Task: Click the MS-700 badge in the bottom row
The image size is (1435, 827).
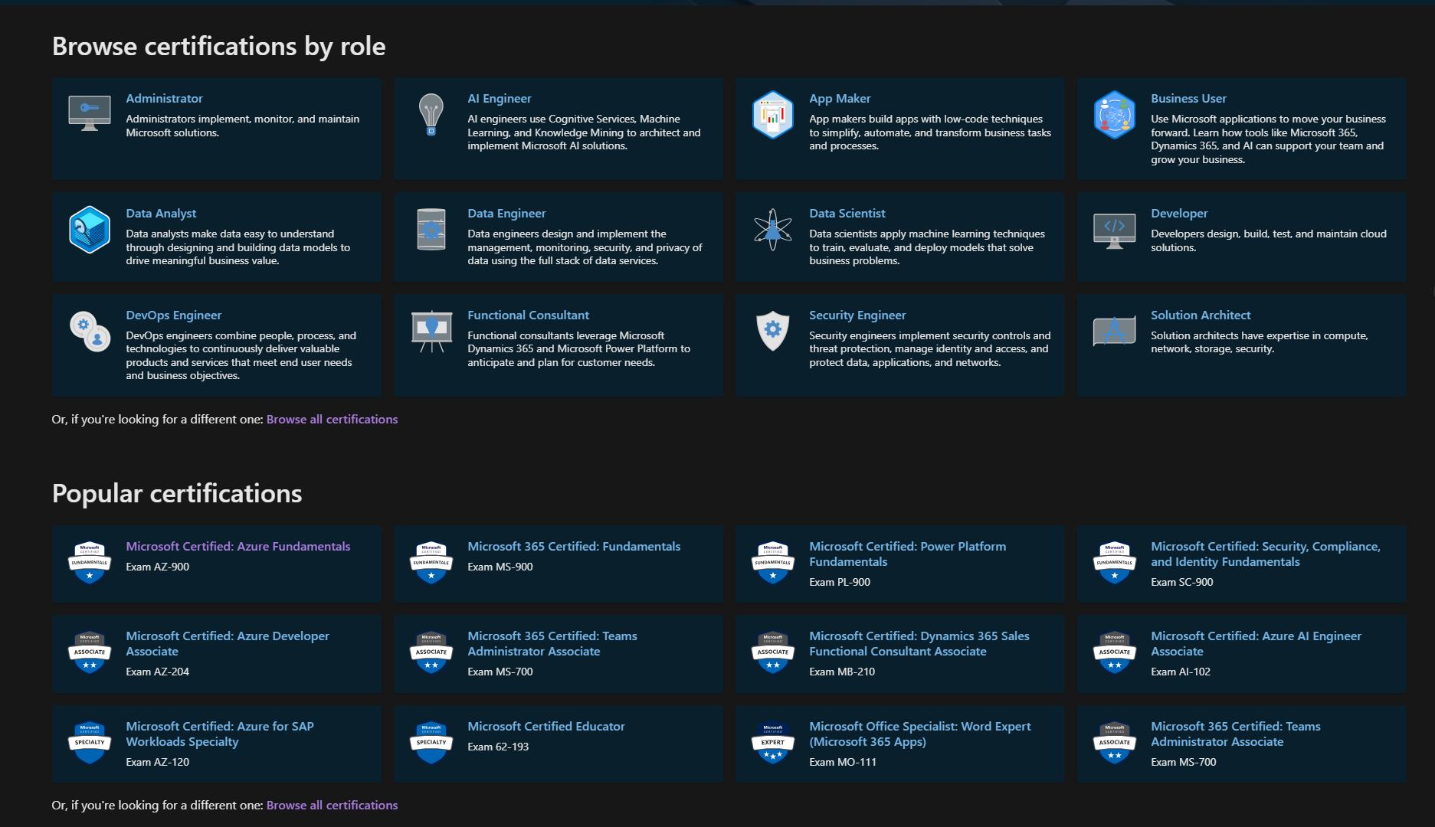Action: coord(1114,743)
